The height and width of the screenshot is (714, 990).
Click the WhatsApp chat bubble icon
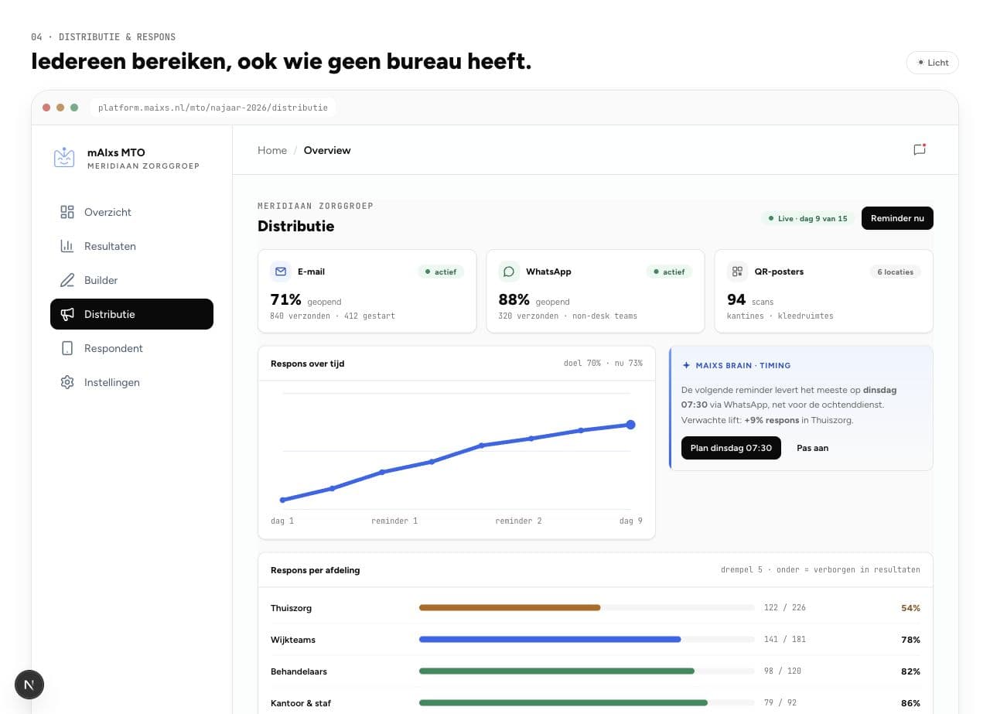click(508, 272)
